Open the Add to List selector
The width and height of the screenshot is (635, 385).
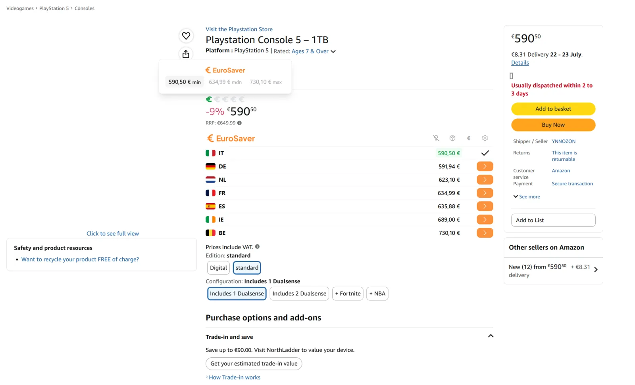(x=553, y=220)
